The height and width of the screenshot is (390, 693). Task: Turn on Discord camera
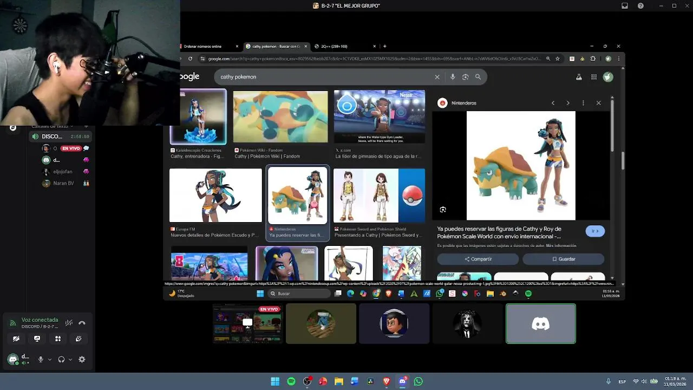[x=16, y=339]
